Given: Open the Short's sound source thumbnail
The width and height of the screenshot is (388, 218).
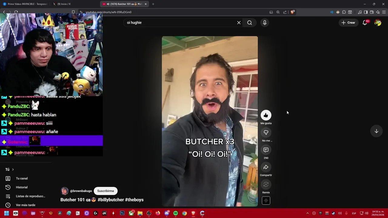Looking at the screenshot, I should click(x=266, y=200).
